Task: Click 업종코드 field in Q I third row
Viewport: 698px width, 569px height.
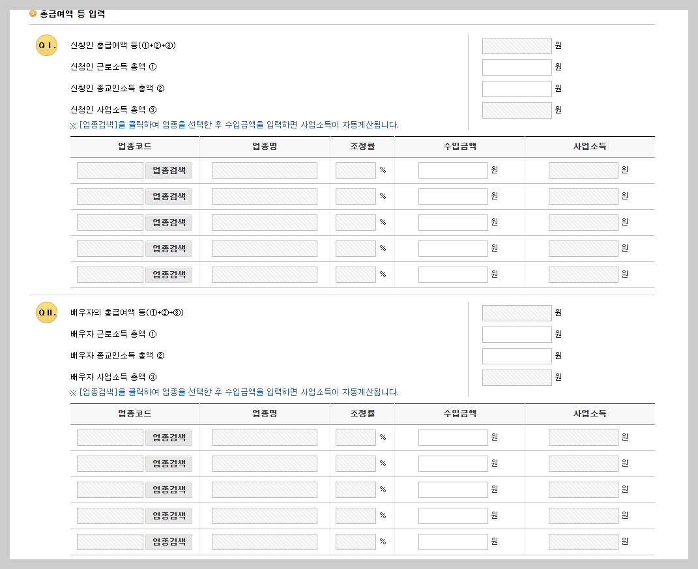Action: (110, 223)
